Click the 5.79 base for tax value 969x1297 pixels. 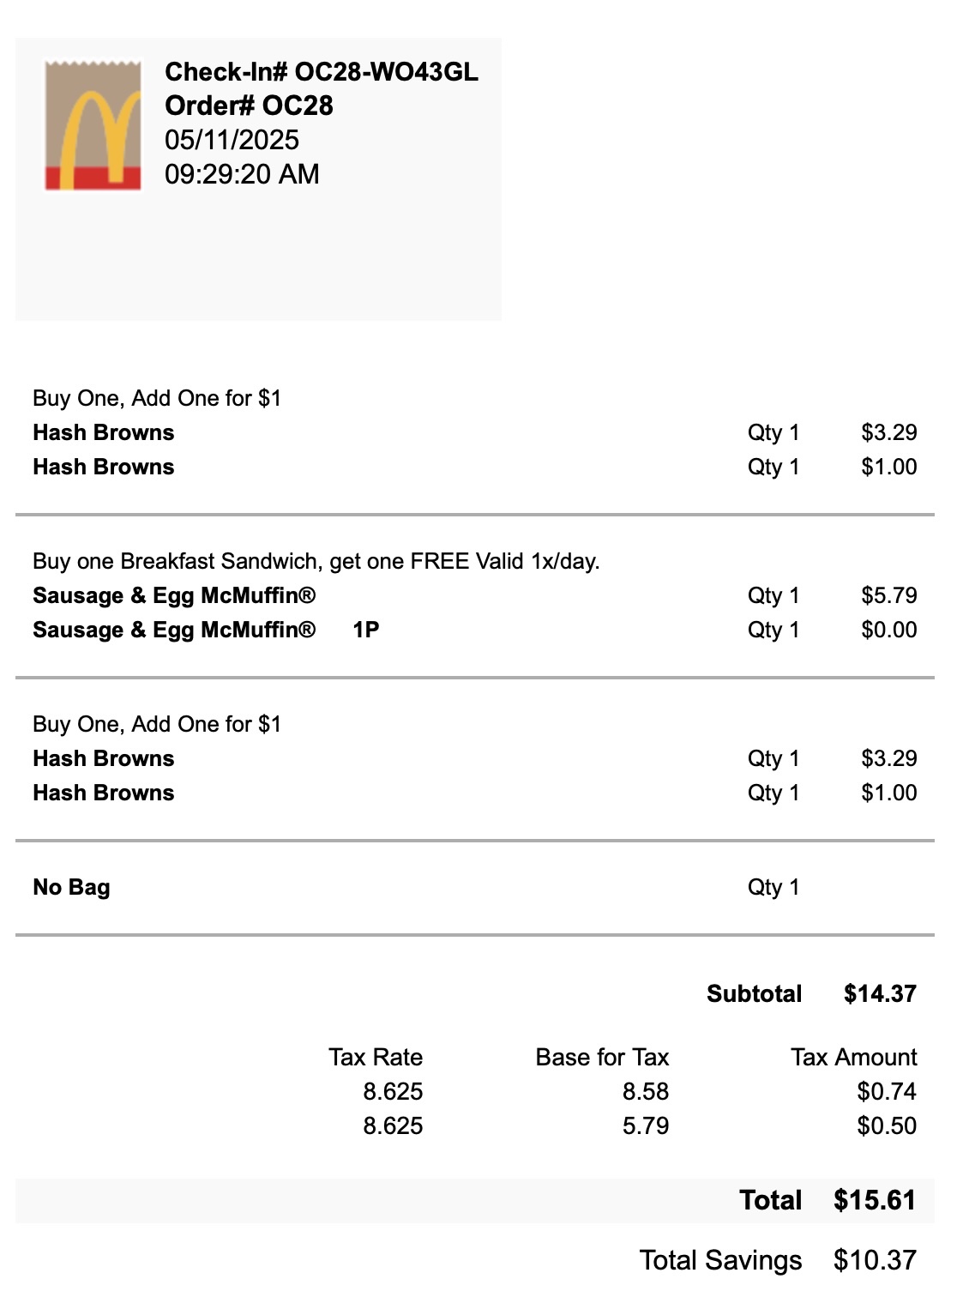click(645, 1125)
